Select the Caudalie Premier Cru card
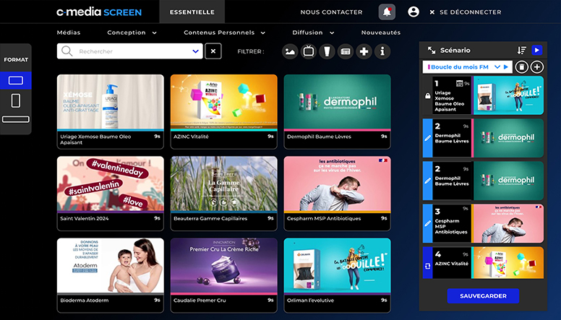The width and height of the screenshot is (561, 320). [223, 275]
